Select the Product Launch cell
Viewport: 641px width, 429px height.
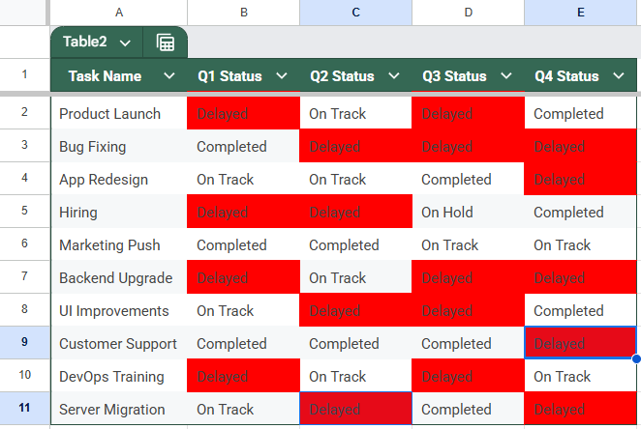click(x=119, y=113)
